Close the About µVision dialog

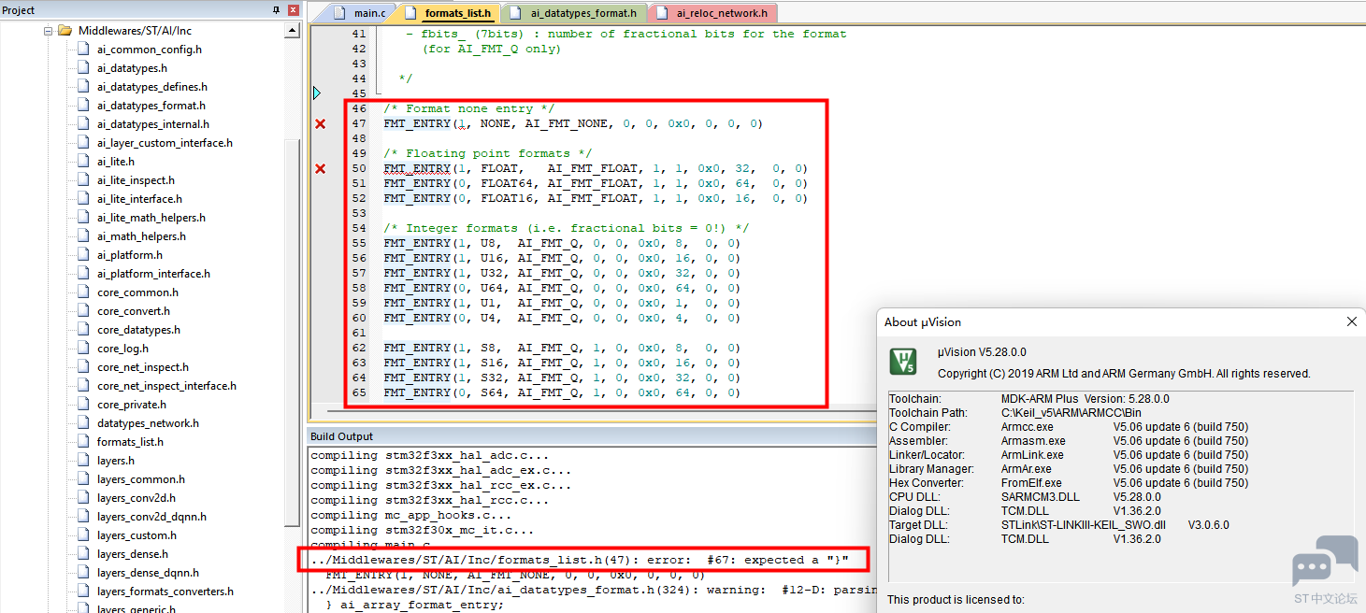[1351, 321]
